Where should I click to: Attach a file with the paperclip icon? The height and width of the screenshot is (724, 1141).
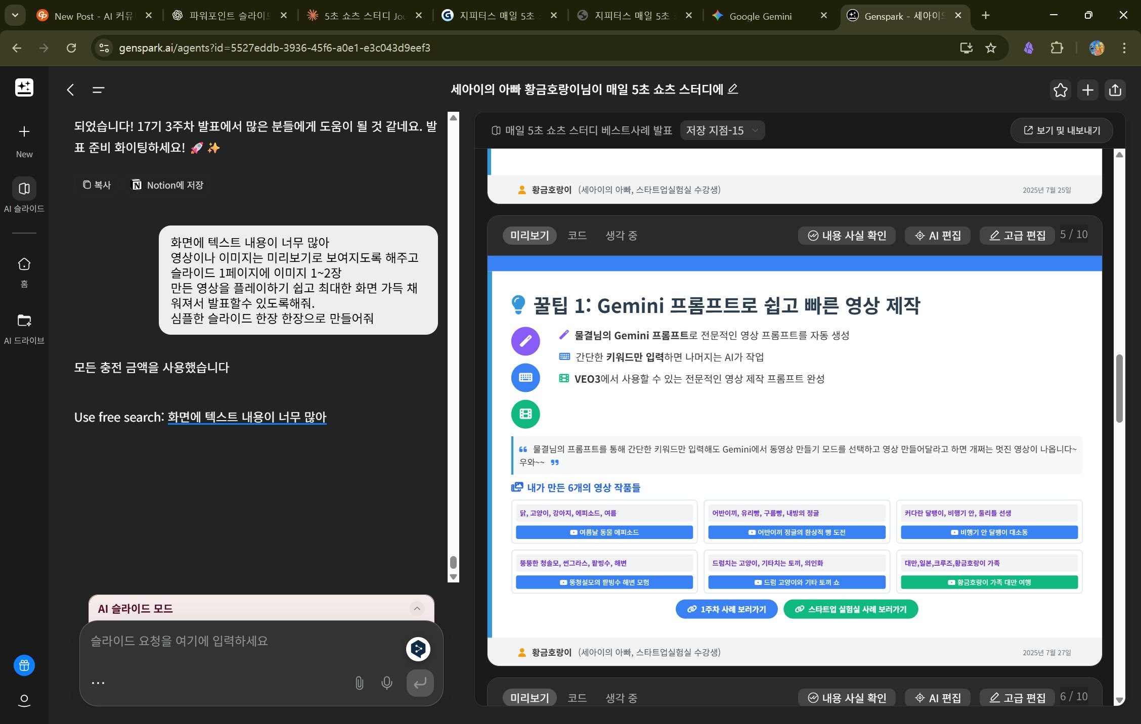point(359,683)
